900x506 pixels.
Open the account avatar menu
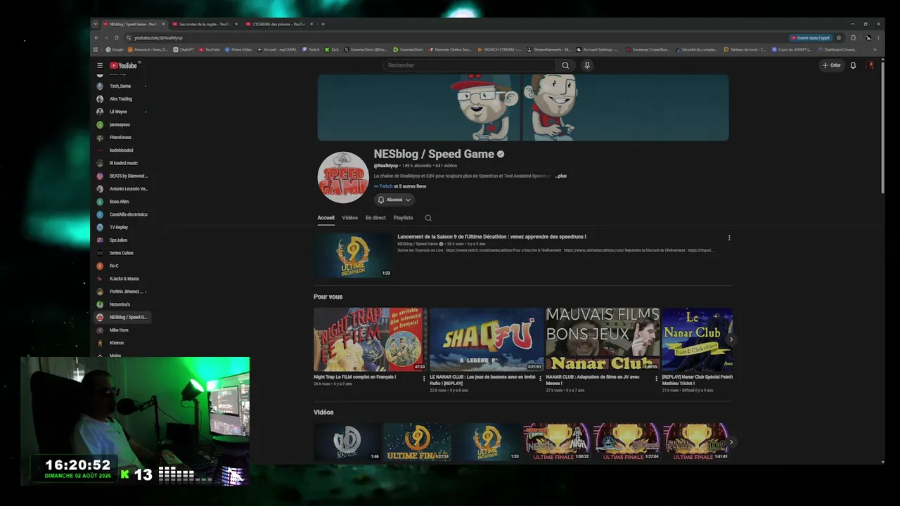[870, 65]
